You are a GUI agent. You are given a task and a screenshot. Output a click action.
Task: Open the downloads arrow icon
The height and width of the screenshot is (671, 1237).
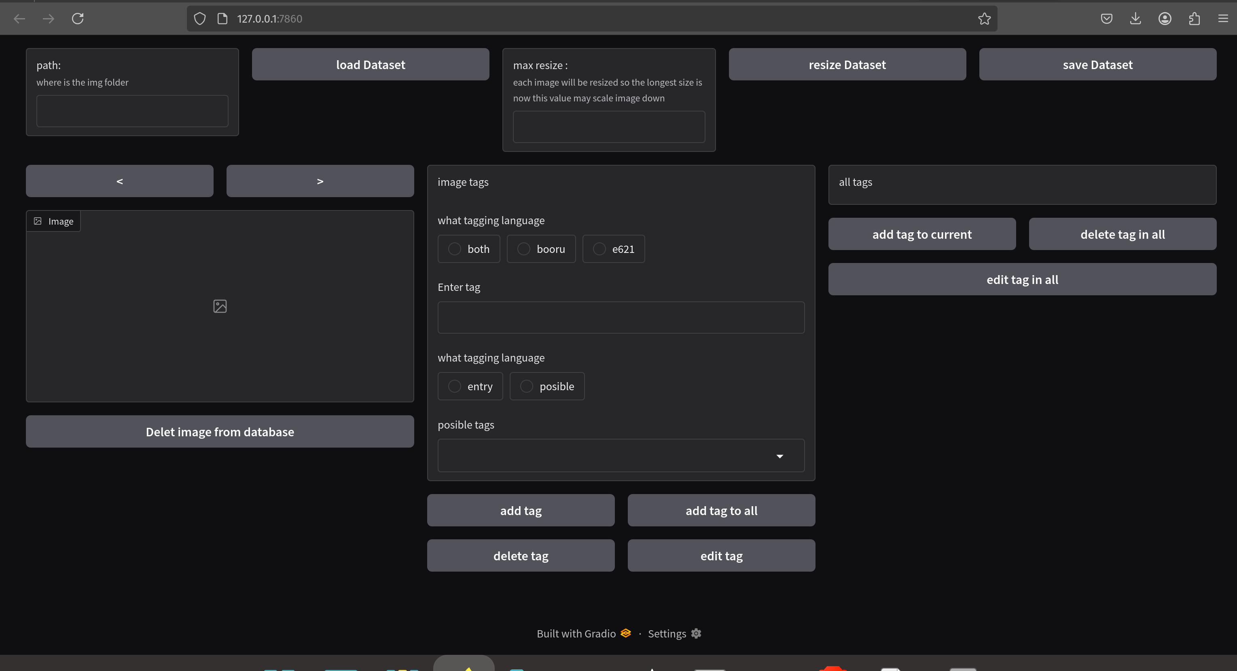coord(1135,19)
